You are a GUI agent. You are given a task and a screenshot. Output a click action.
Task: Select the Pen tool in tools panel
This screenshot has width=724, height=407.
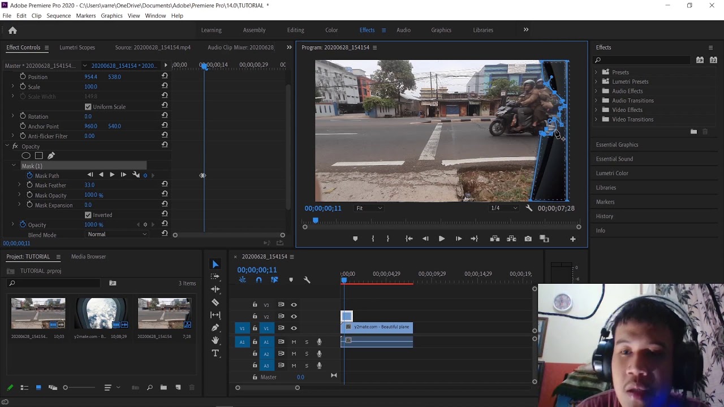click(x=215, y=327)
